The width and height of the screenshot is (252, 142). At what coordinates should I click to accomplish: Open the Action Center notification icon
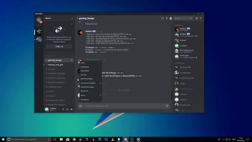coord(248,139)
